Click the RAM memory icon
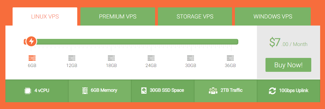 (85, 91)
